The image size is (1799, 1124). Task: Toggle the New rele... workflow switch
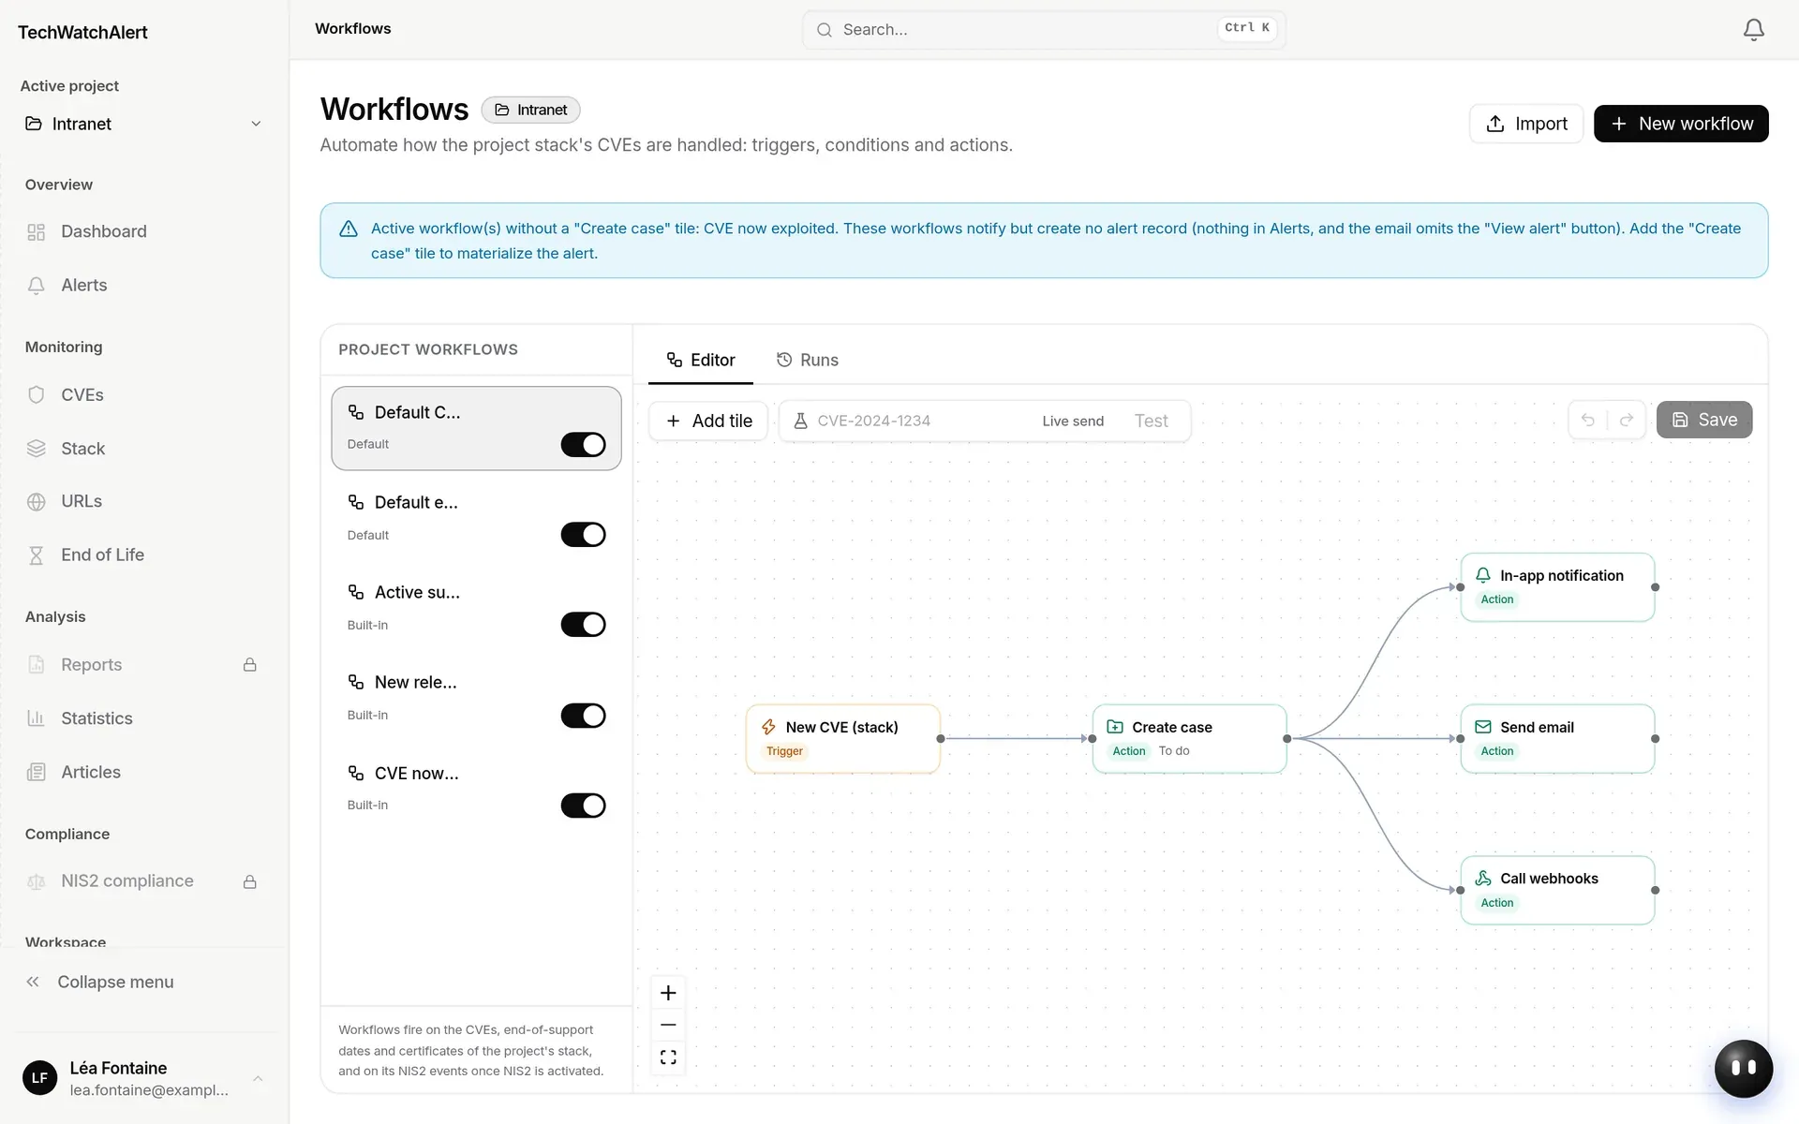583,716
